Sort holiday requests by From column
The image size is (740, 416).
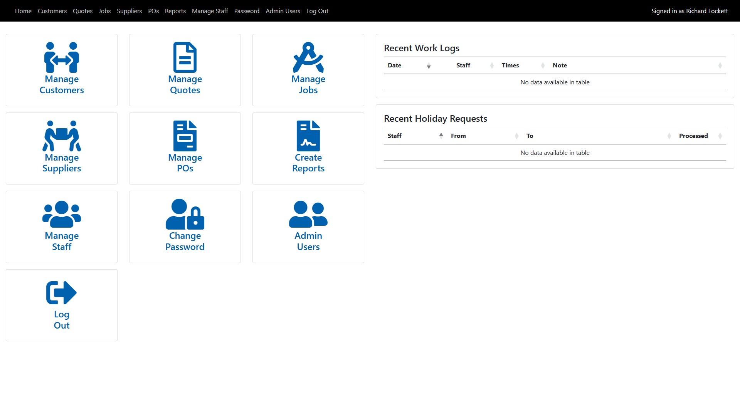click(485, 136)
